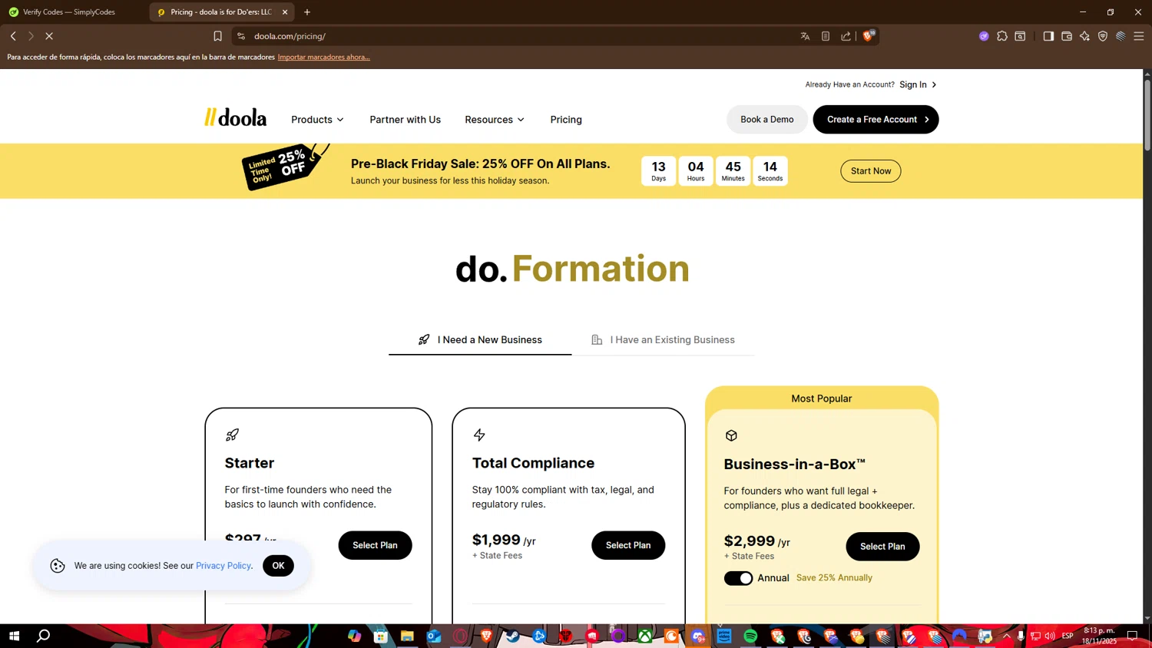This screenshot has height=648, width=1152.
Task: Open Xbox app from the taskbar
Action: [x=645, y=636]
